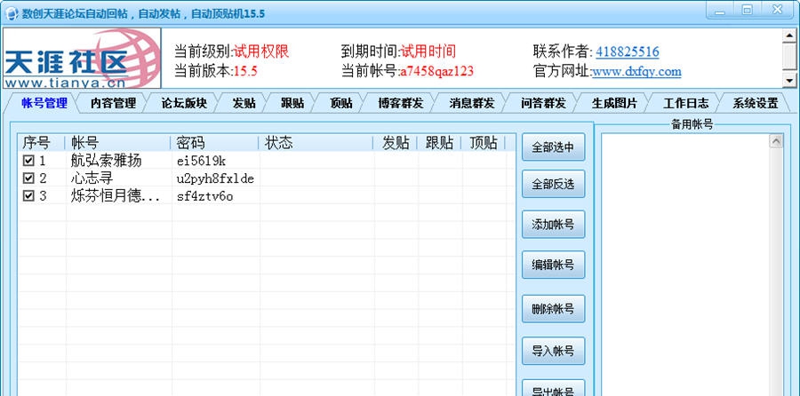Open the official website link www.dxfqy.com
This screenshot has width=800, height=396.
click(636, 71)
